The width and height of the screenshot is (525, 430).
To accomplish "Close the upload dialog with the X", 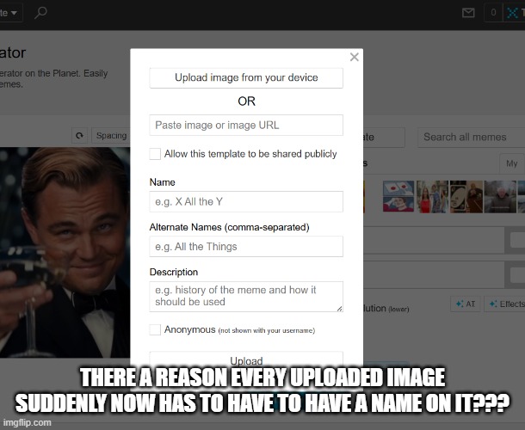I will (355, 57).
